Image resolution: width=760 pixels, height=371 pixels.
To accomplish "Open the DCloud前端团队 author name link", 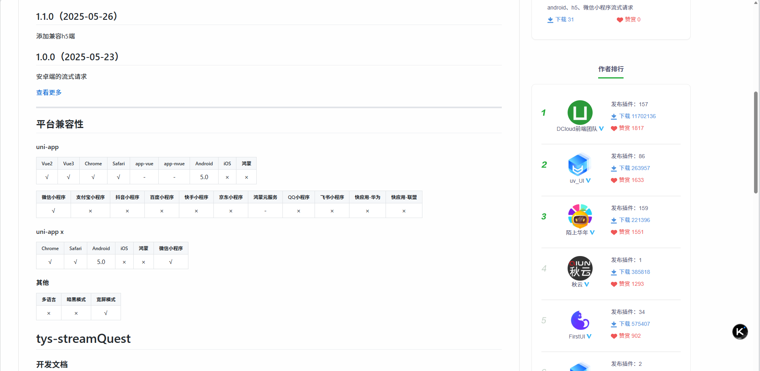I will point(577,129).
